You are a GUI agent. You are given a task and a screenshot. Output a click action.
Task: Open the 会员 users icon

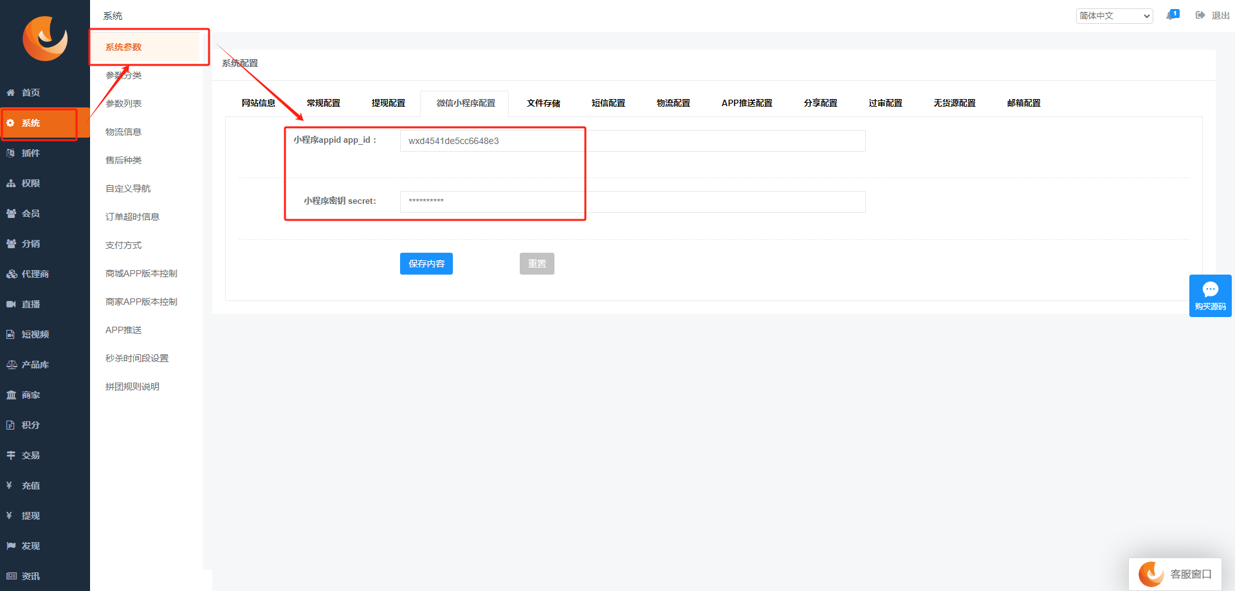pos(11,214)
